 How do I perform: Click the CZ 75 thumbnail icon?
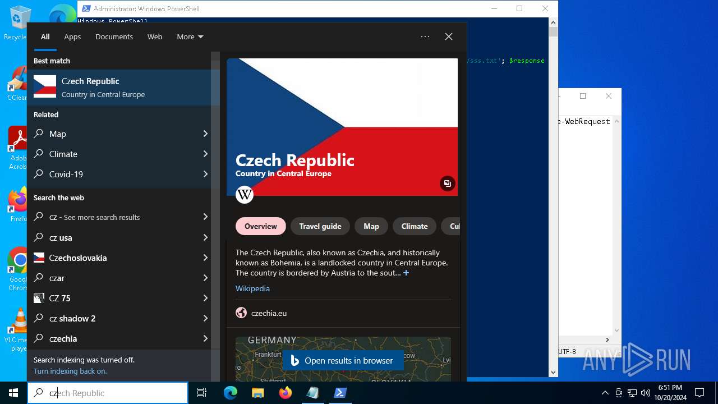[39, 298]
